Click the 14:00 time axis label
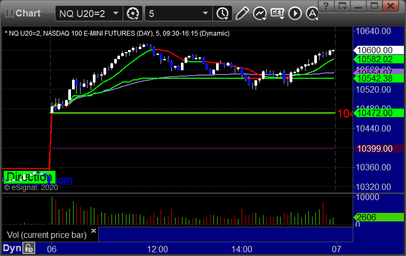Viewport: 406px width, 256px height. 242,249
